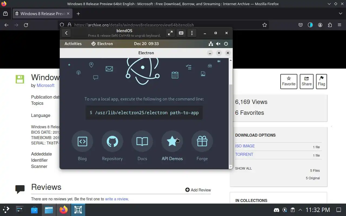Viewport: 346px width, 216px height.
Task: Click the blendOS back arrow button
Action: [66, 33]
